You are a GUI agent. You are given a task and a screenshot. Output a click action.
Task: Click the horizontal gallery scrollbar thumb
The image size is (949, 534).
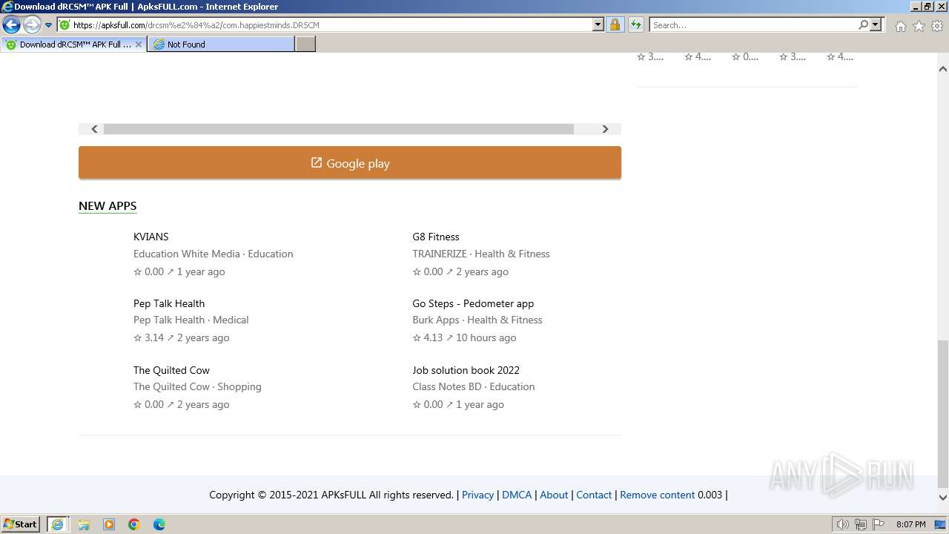pyautogui.click(x=339, y=129)
